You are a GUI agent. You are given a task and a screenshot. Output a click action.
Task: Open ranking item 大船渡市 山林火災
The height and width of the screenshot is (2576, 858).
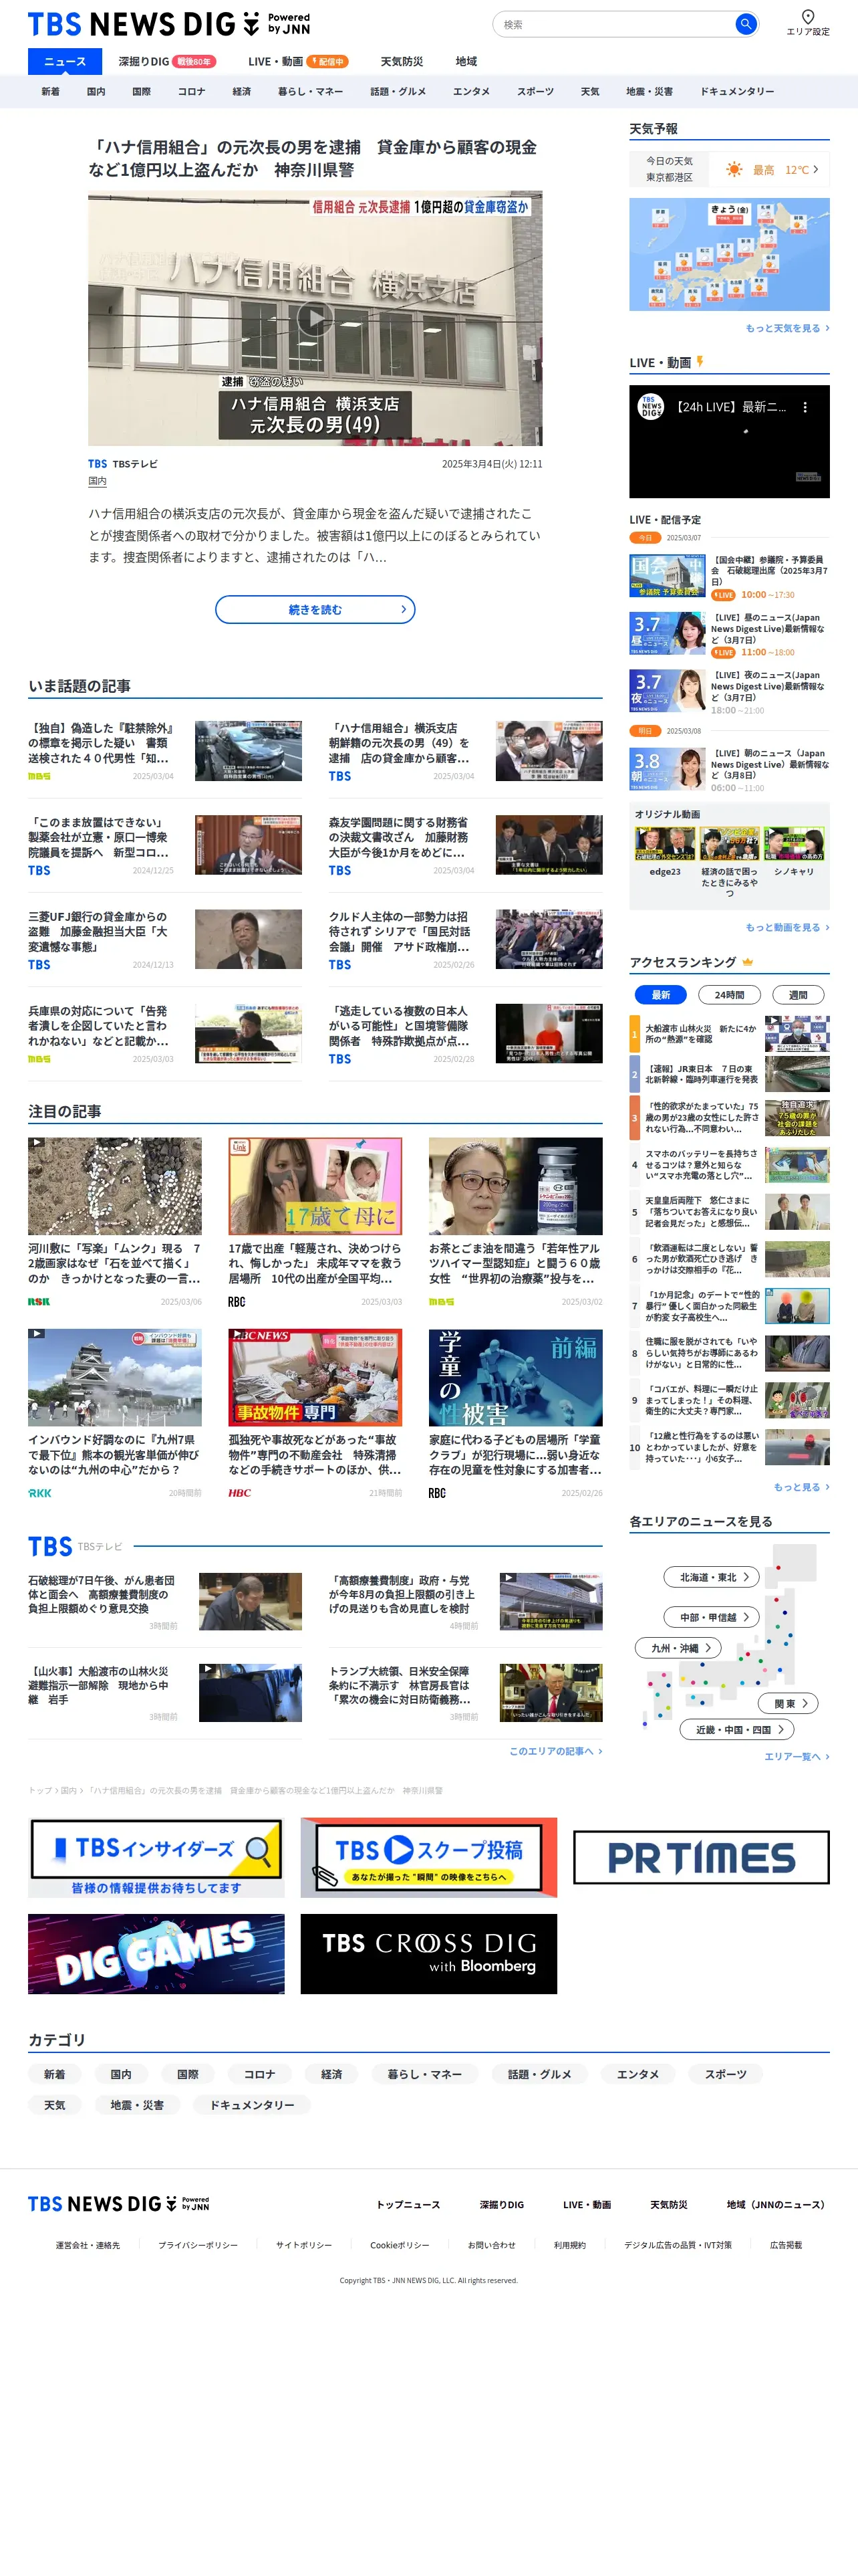[x=729, y=1033]
